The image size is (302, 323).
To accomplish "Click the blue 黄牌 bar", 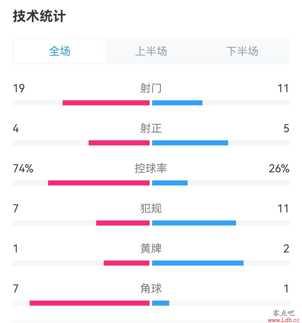I will coord(198,263).
